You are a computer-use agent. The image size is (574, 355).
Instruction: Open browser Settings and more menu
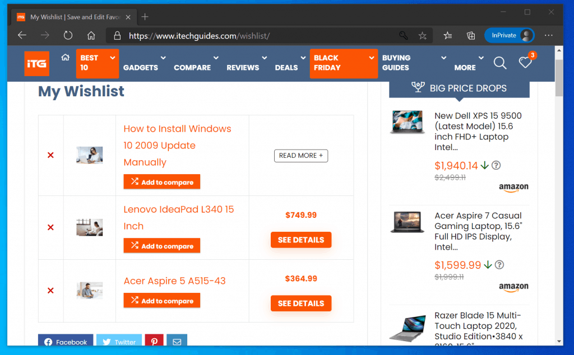click(548, 35)
